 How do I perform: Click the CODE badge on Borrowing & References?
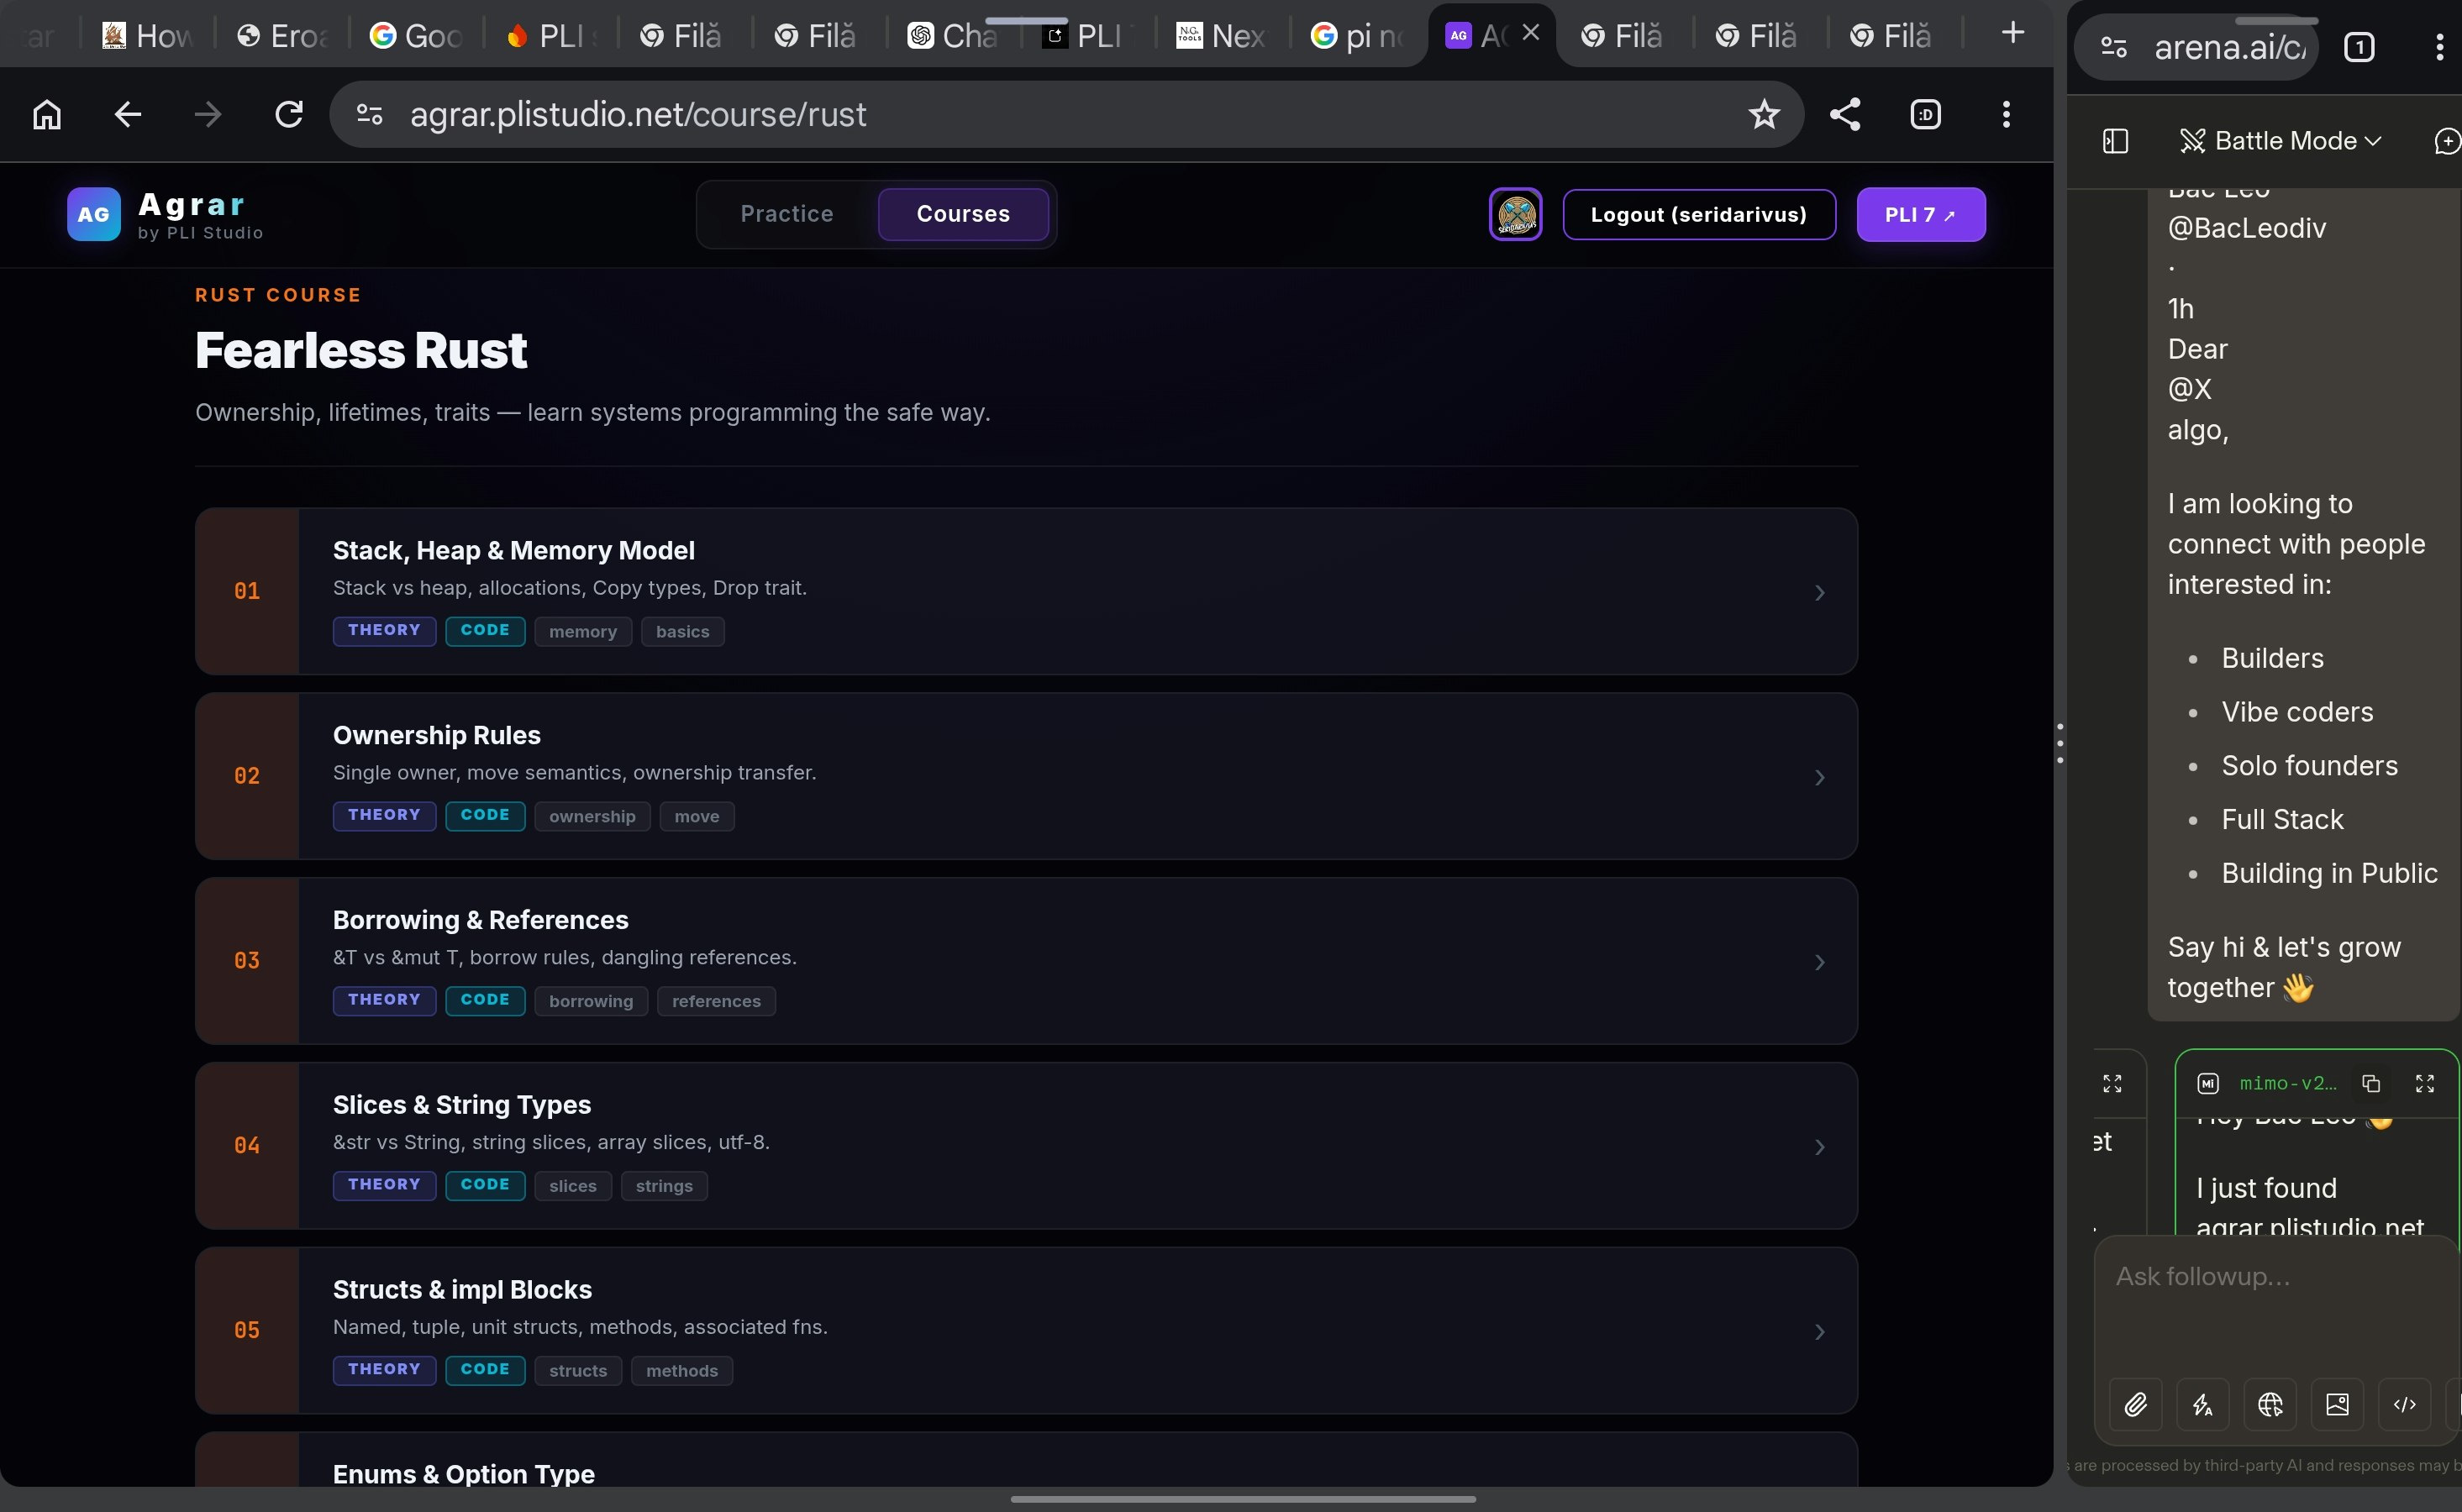tap(485, 1000)
